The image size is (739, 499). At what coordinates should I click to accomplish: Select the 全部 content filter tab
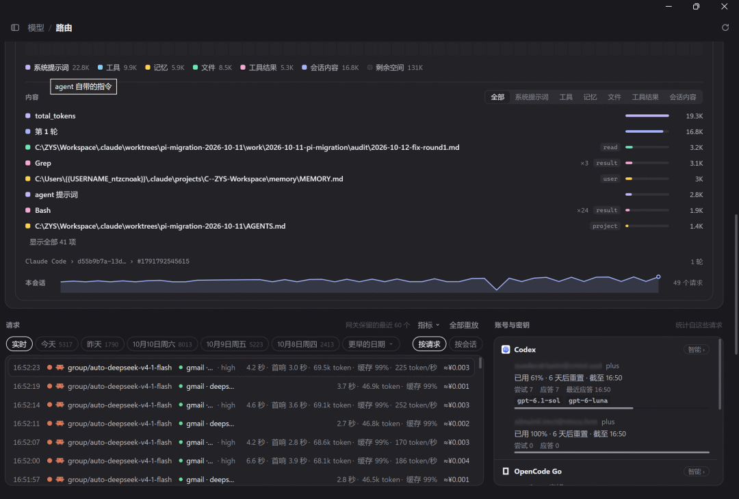(x=497, y=97)
